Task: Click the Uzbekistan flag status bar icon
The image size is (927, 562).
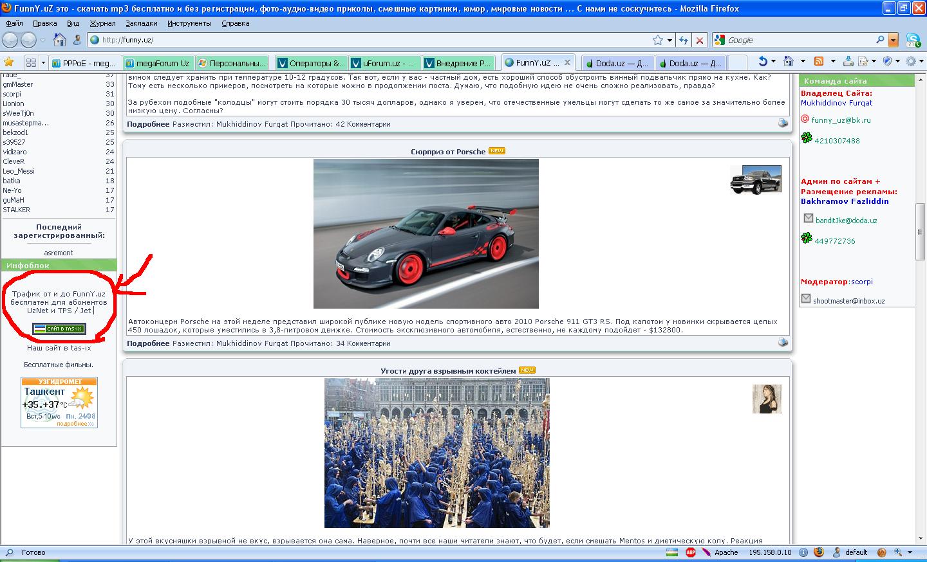Action: 672,552
